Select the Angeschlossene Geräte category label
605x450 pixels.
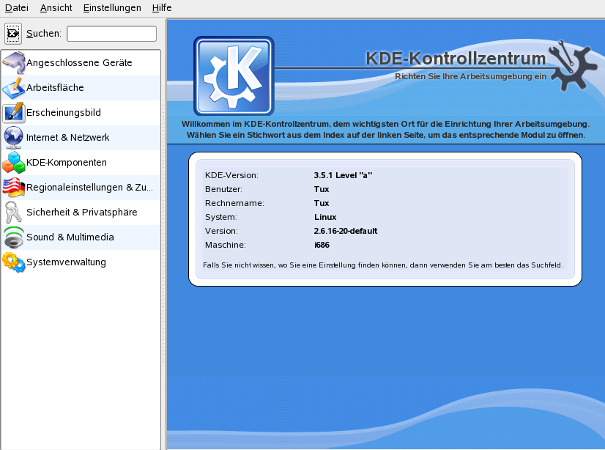click(x=79, y=62)
